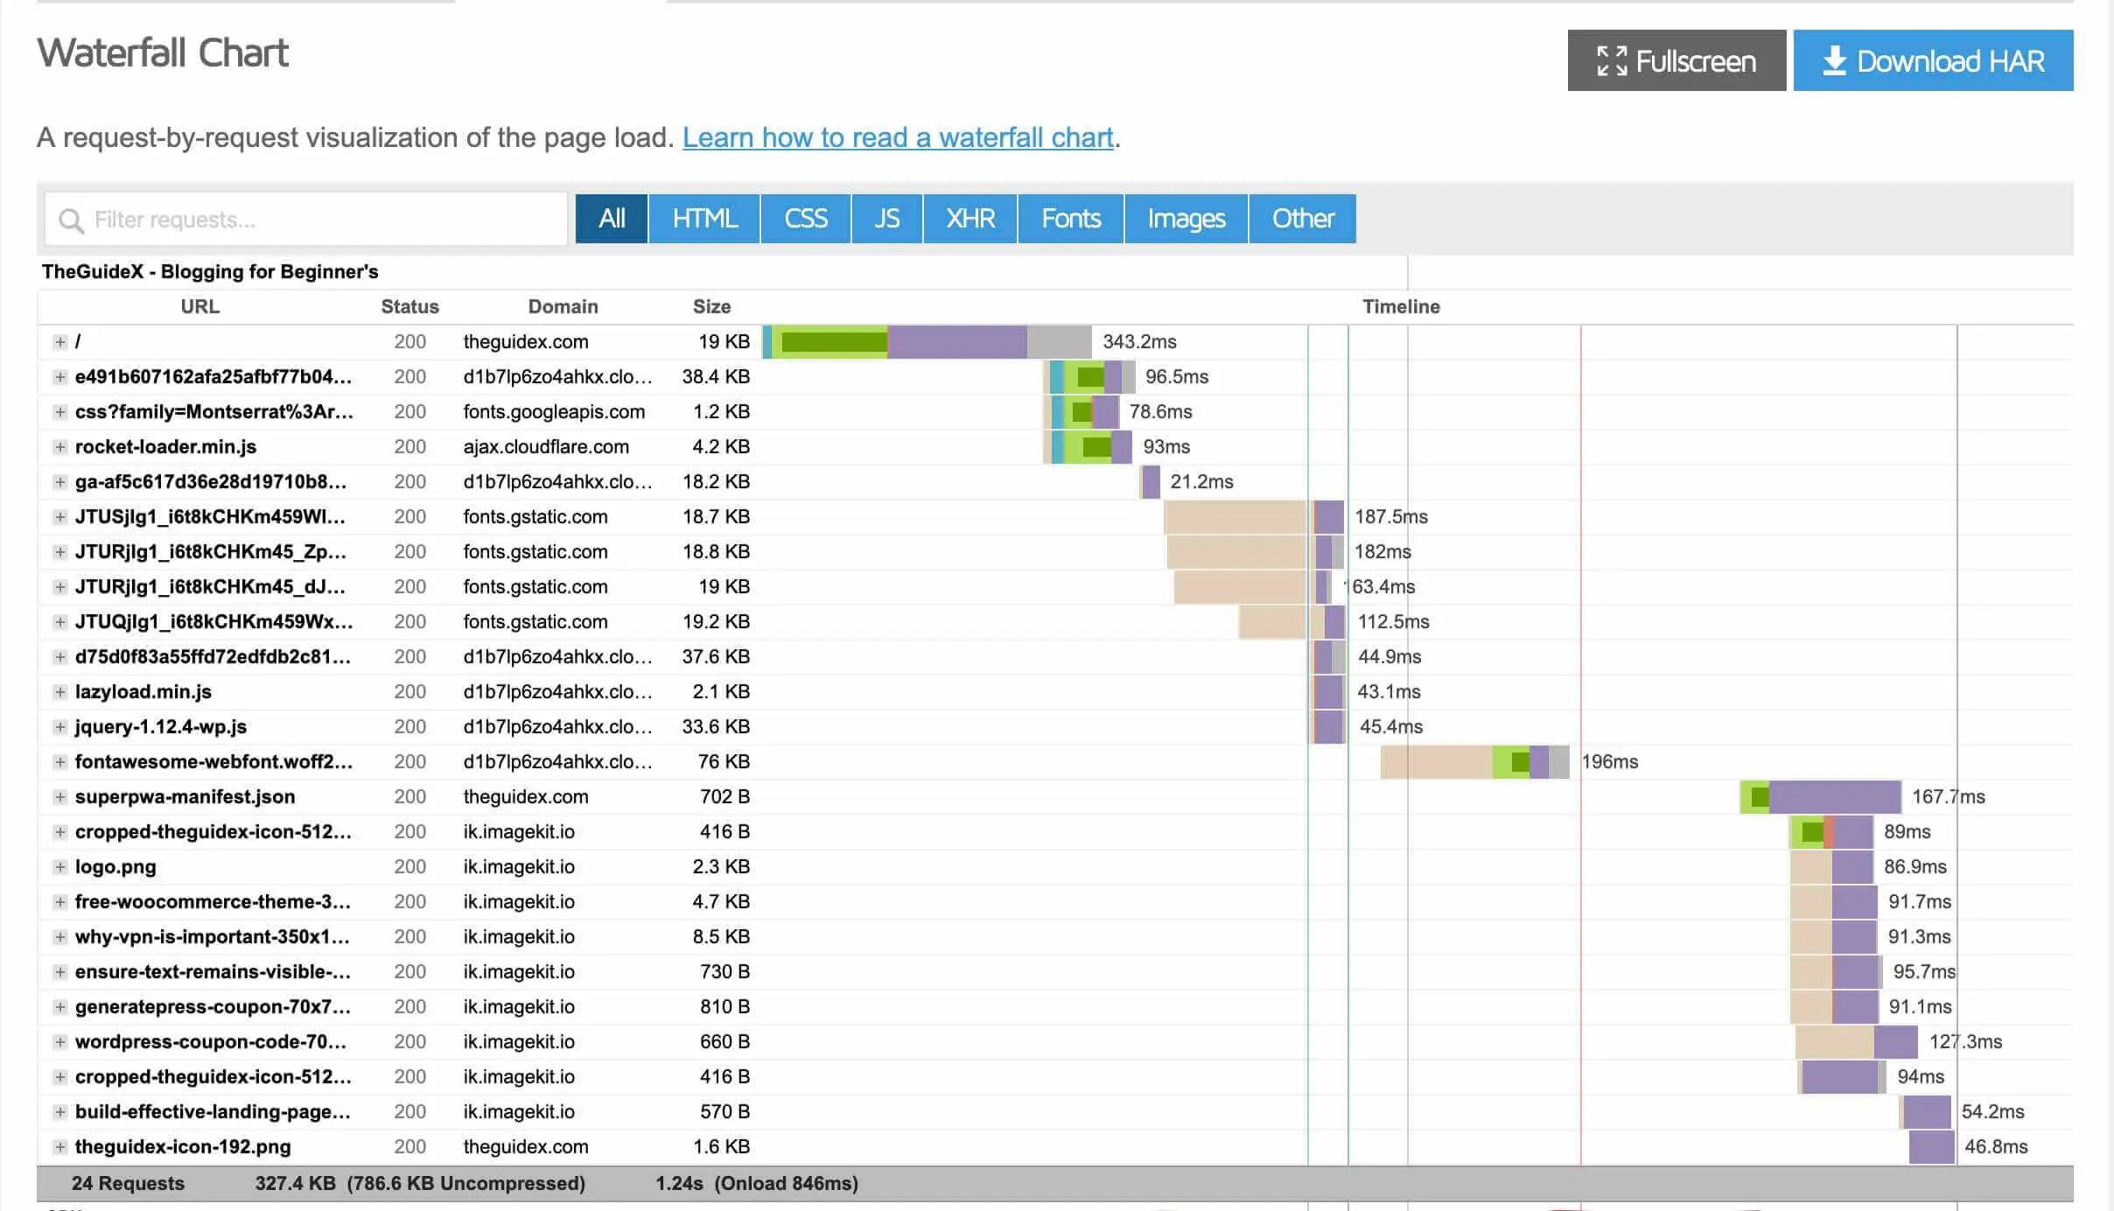
Task: Expand the jquery-1.12.4-wp.js request details
Action: pos(59,726)
